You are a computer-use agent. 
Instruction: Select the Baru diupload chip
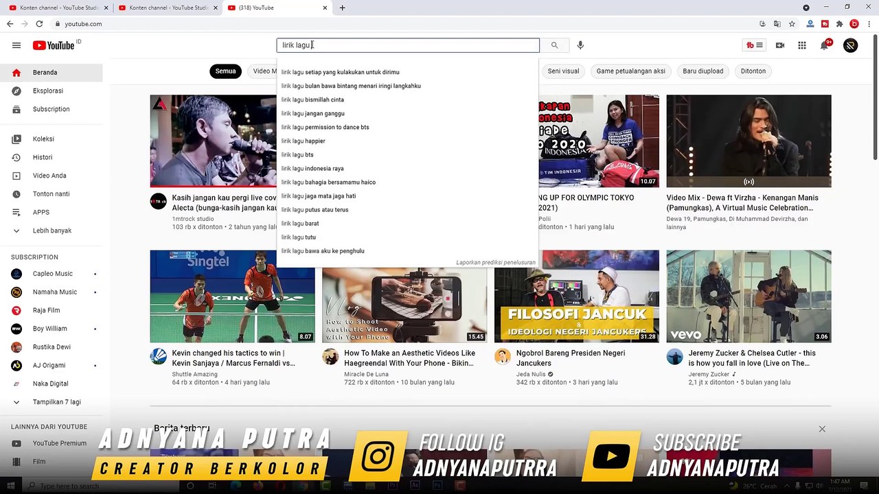[703, 71]
